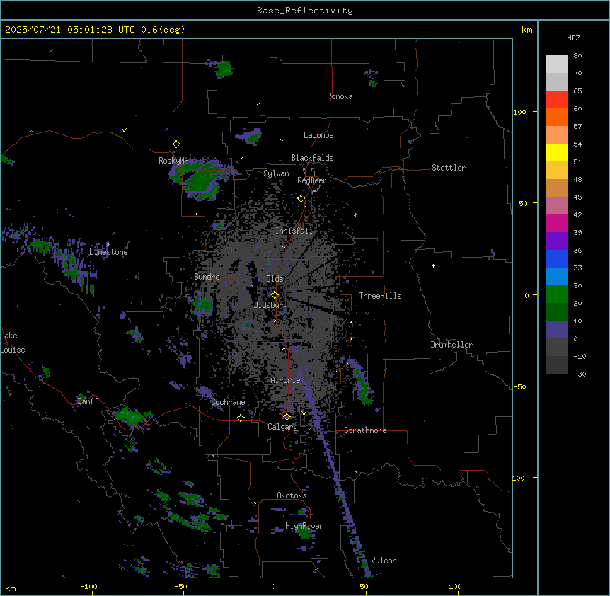Click the yellow 54 dBZ legend swatch
The width and height of the screenshot is (610, 596).
(x=556, y=152)
